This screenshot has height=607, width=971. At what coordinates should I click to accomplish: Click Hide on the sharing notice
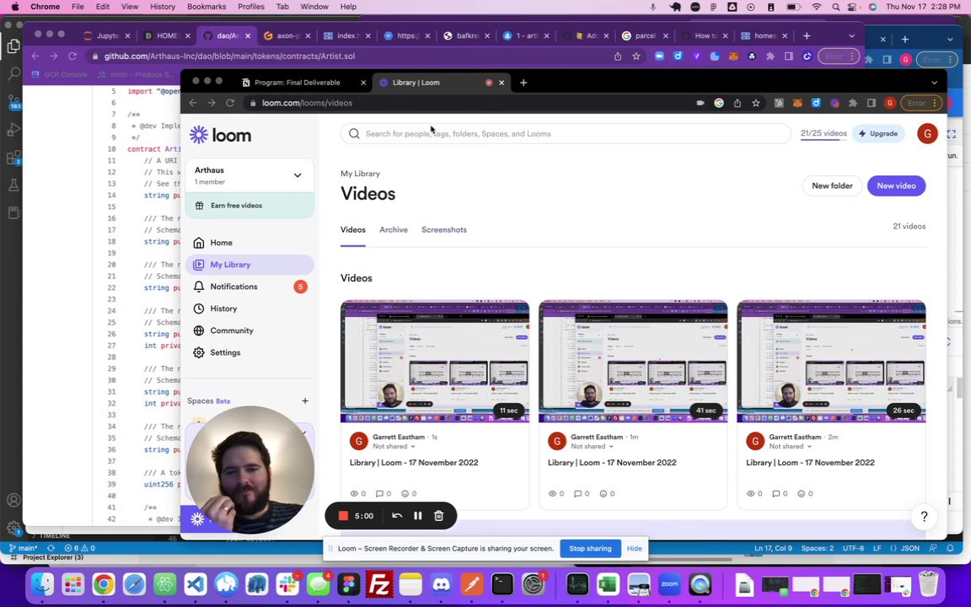(634, 548)
